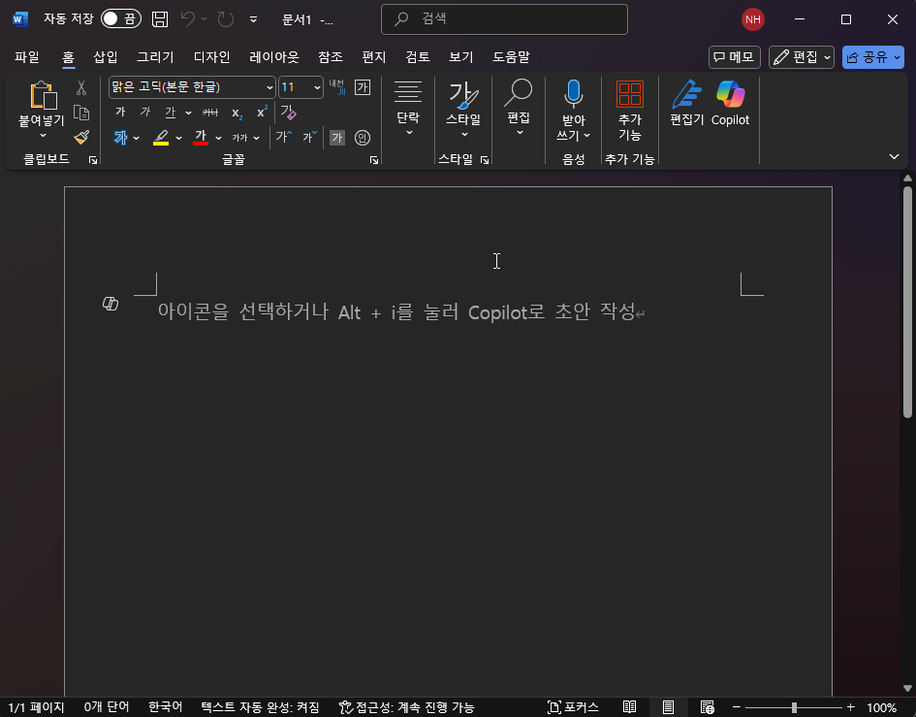Toggle bold formatting
This screenshot has height=717, width=916.
pos(120,112)
